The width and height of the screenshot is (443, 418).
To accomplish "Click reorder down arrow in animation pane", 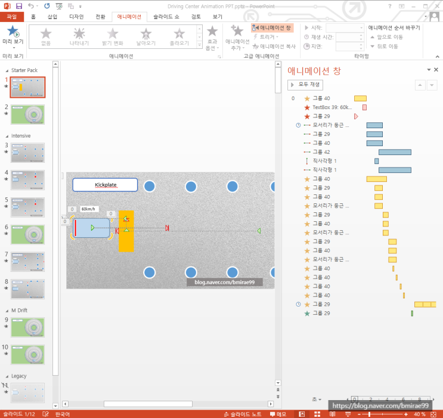I will pos(432,85).
